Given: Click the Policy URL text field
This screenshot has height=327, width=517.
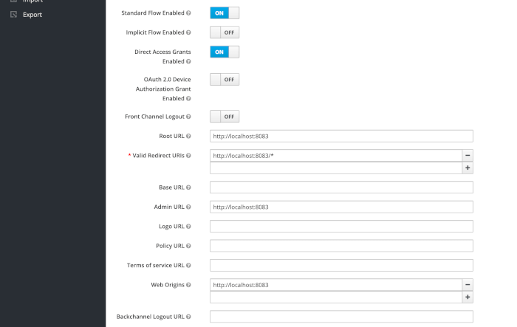Looking at the screenshot, I should pyautogui.click(x=341, y=246).
